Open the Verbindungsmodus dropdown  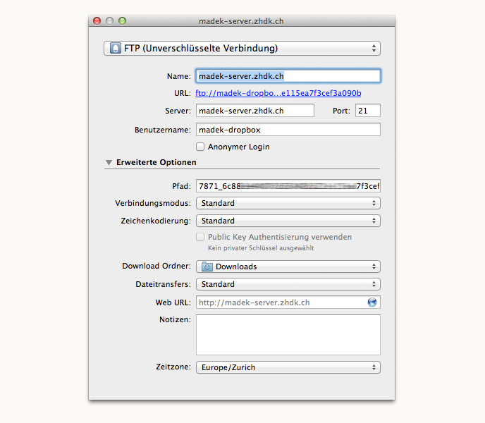coord(288,203)
